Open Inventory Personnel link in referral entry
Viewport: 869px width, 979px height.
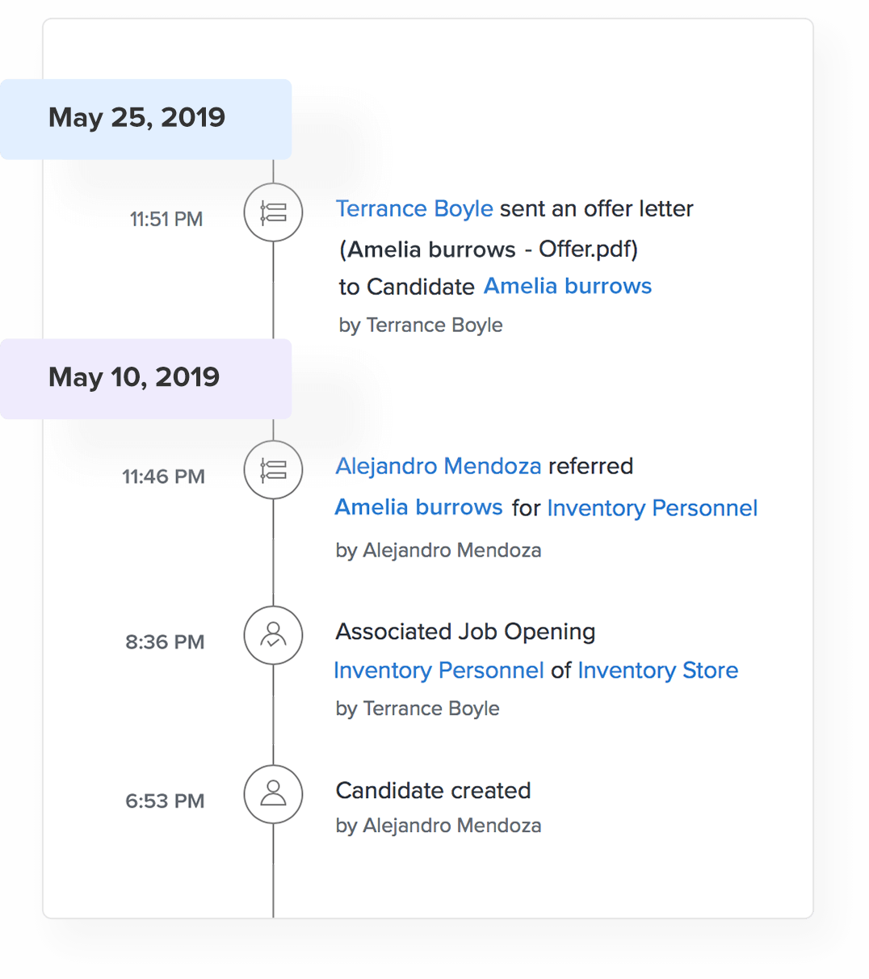(x=652, y=508)
